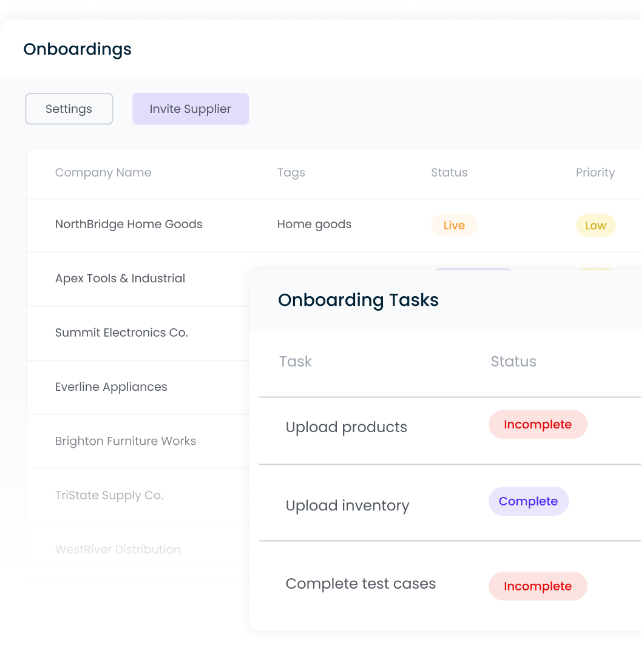Click the Home goods tag

[314, 224]
